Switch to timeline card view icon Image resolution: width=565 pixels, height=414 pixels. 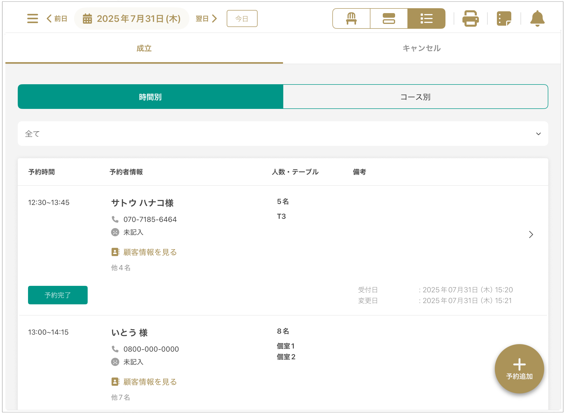point(389,18)
